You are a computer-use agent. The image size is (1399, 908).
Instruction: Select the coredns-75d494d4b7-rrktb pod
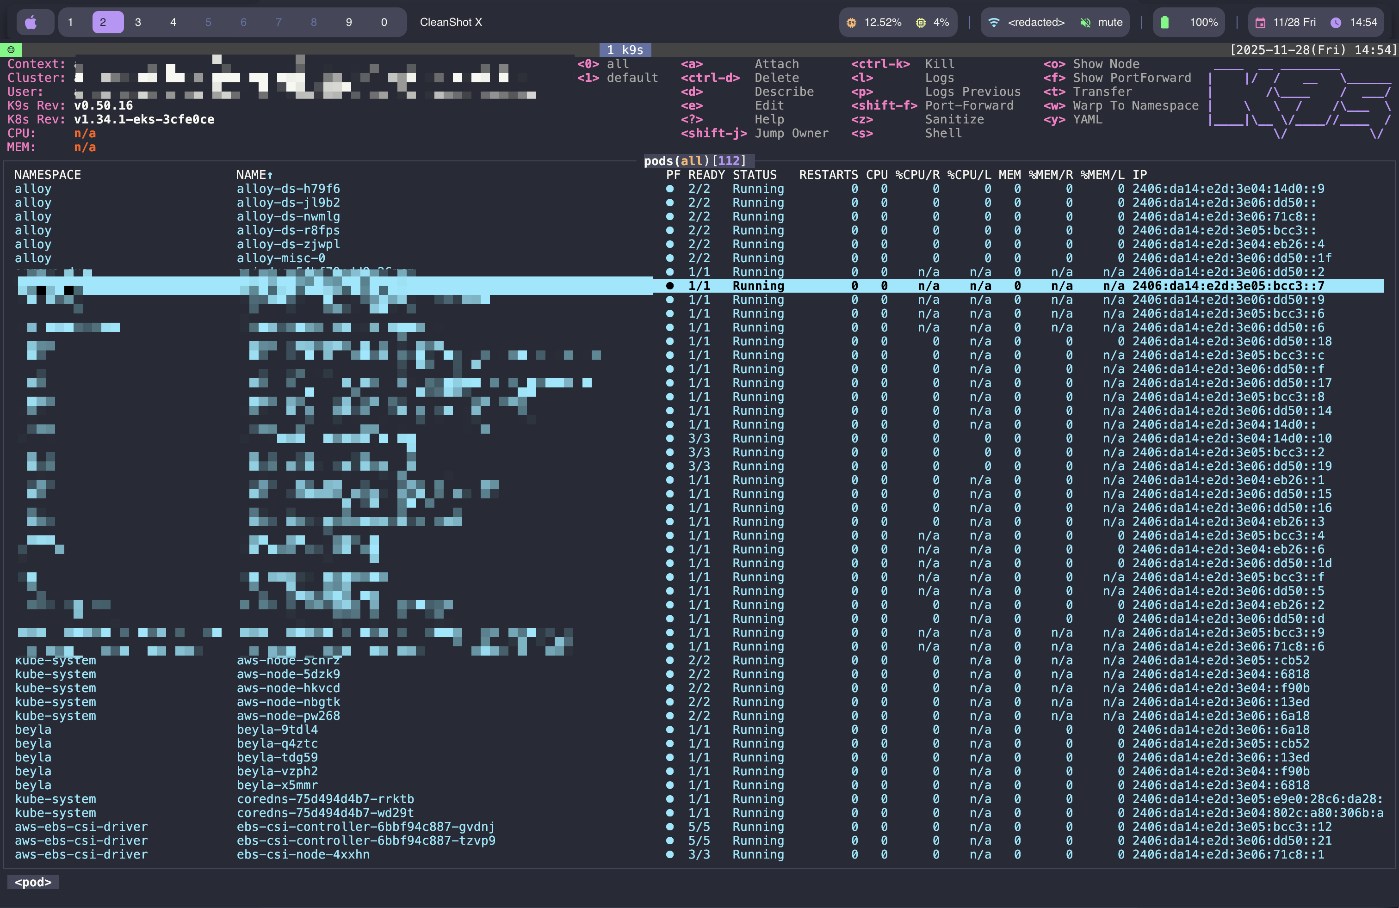click(x=325, y=799)
